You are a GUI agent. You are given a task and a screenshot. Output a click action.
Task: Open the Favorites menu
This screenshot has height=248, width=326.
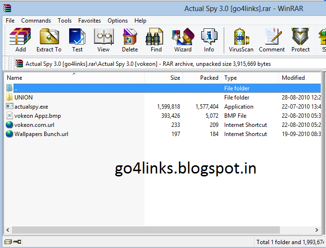click(x=89, y=21)
